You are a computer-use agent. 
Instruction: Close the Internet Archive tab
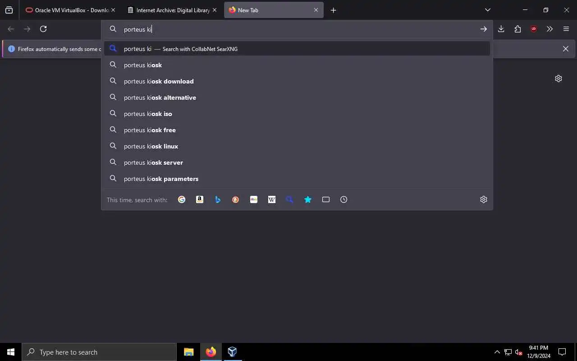215,10
